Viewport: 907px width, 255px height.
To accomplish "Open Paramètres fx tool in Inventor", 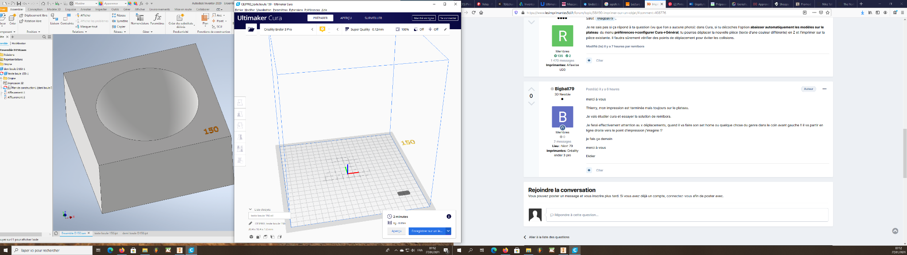I will [157, 19].
